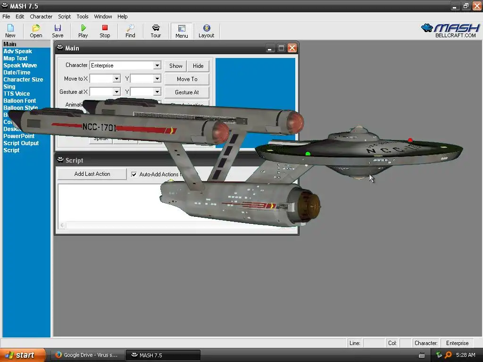Click the green tray network icon
This screenshot has width=483, height=362.
(439, 354)
